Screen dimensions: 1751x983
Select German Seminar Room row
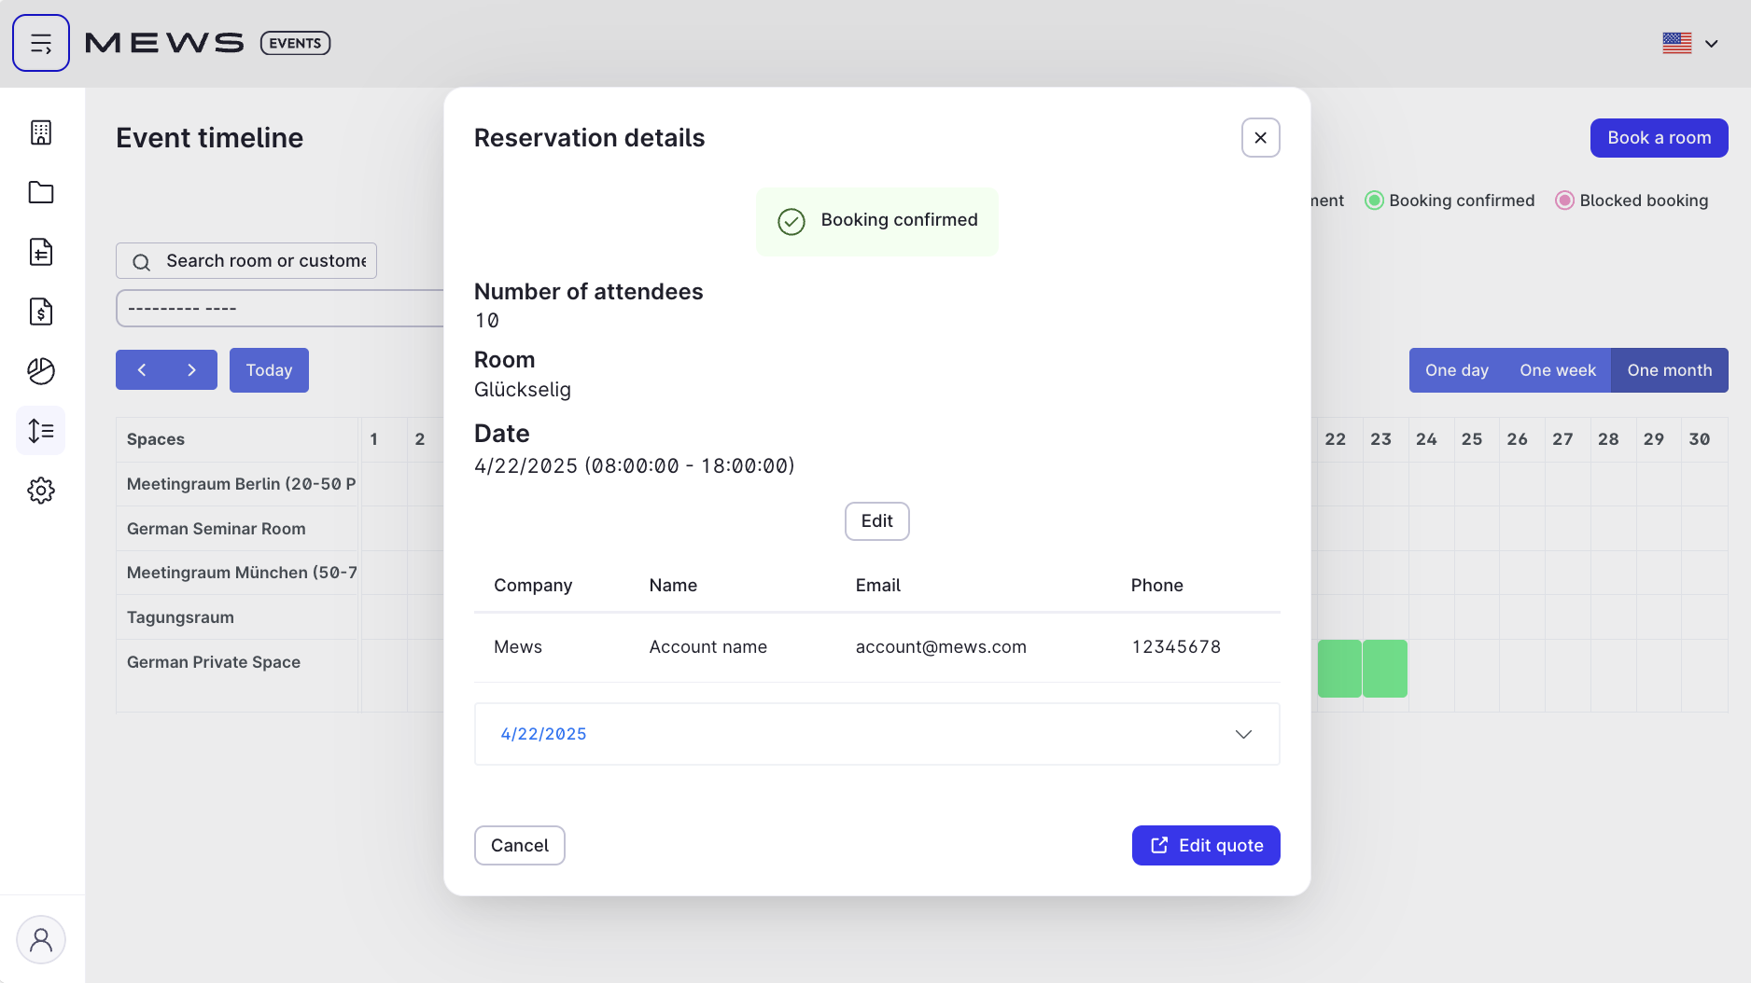(x=237, y=529)
